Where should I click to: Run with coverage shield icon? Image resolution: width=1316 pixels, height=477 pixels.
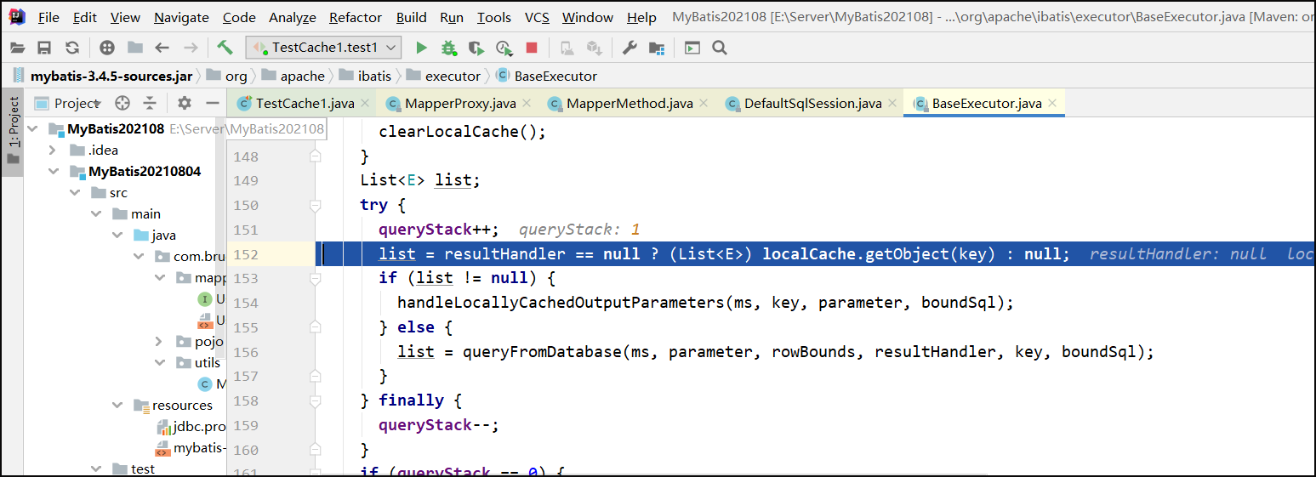point(476,48)
